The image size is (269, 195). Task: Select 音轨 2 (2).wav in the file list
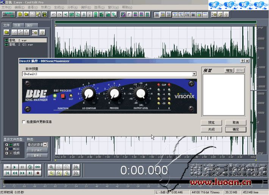[25, 44]
